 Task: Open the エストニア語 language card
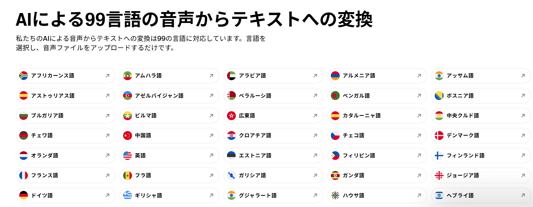pos(273,156)
